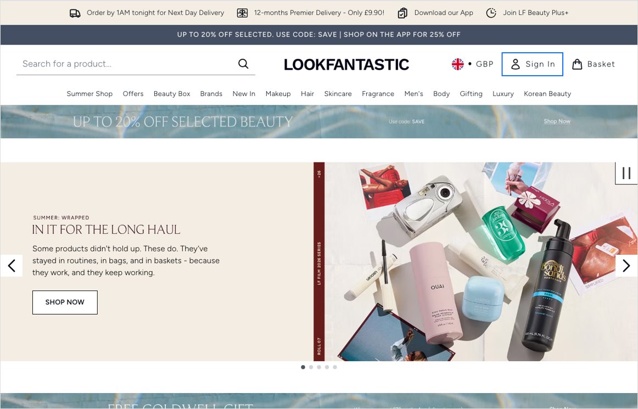This screenshot has height=409, width=638.
Task: Open the Luxury menu
Action: pyautogui.click(x=503, y=93)
